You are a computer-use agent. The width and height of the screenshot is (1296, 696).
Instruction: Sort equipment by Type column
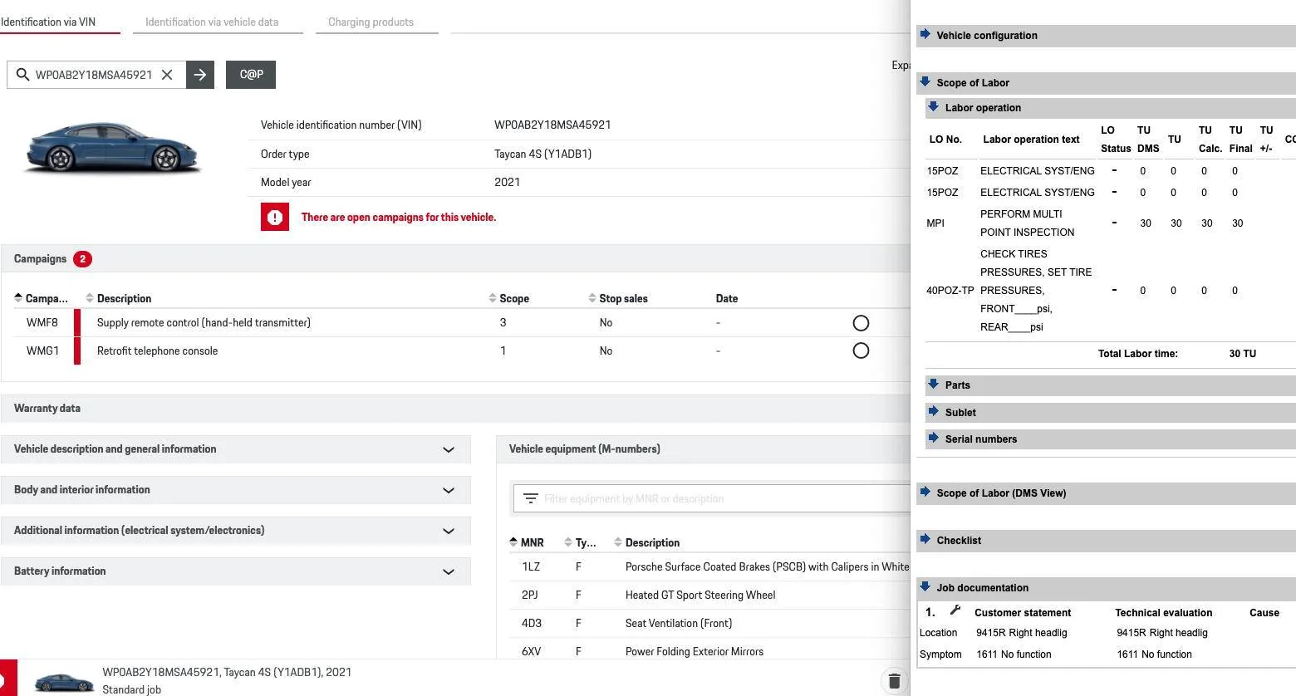click(x=580, y=542)
